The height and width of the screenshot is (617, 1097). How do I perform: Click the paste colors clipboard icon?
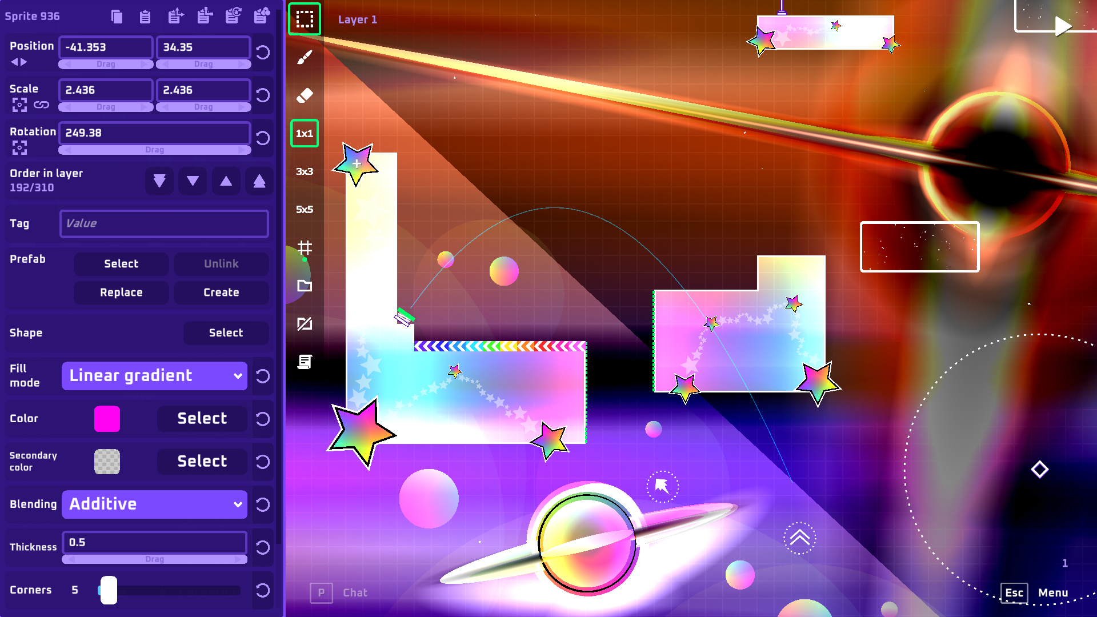(x=262, y=16)
